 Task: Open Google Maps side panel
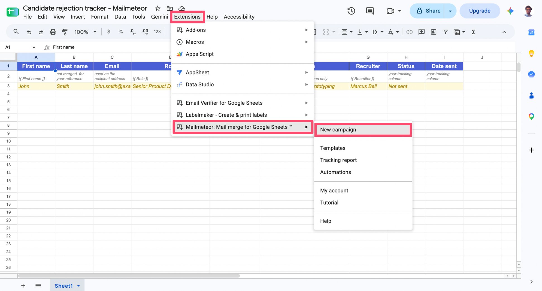pyautogui.click(x=531, y=117)
